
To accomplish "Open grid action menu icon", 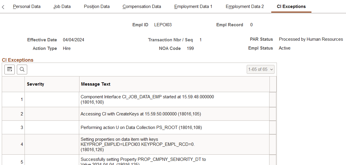I will 9,69.
